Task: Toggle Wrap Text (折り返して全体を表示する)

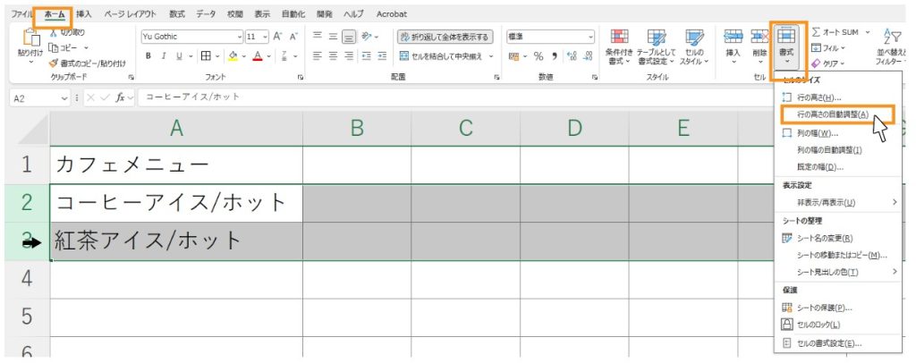Action: coord(445,36)
